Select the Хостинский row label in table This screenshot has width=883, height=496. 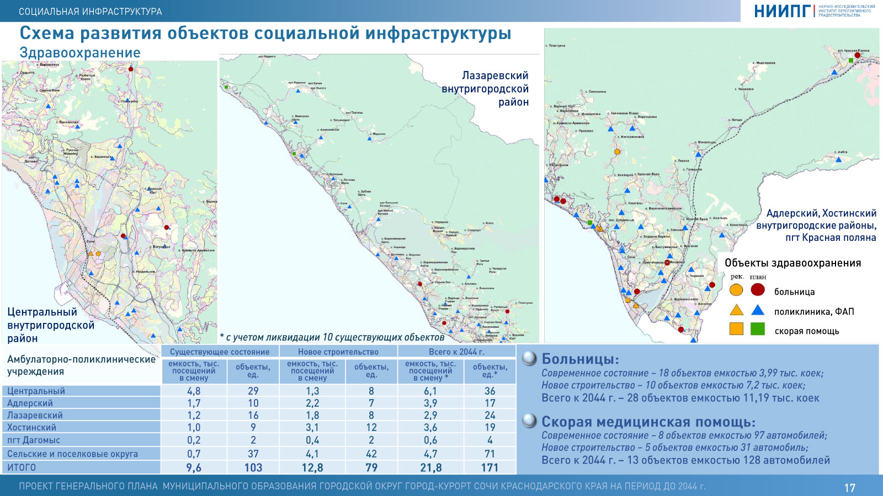click(x=31, y=427)
